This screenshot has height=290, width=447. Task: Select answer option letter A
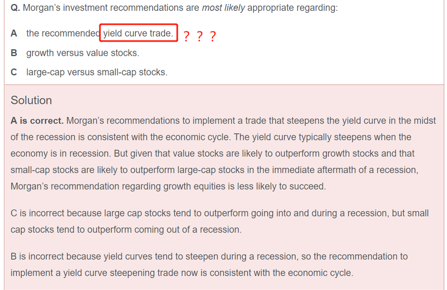pos(14,33)
